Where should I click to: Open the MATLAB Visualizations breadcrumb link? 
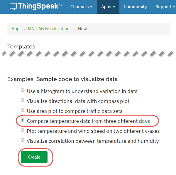click(x=50, y=29)
